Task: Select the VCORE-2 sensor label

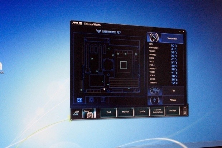Action: 153,55
